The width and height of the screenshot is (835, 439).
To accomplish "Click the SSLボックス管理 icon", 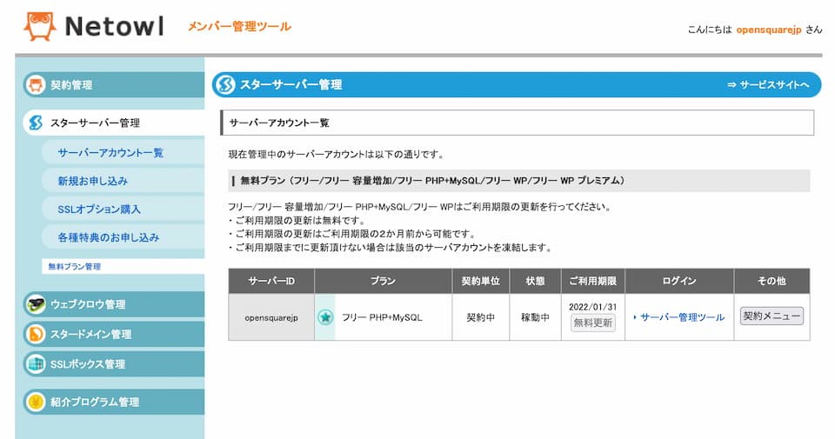I will pyautogui.click(x=36, y=364).
